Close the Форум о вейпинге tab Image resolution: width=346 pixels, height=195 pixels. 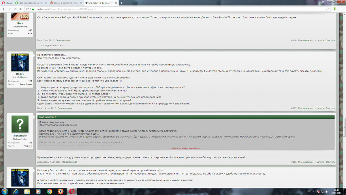[81, 3]
